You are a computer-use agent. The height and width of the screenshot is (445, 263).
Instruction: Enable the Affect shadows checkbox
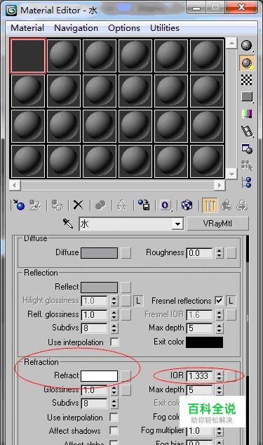pyautogui.click(x=114, y=430)
